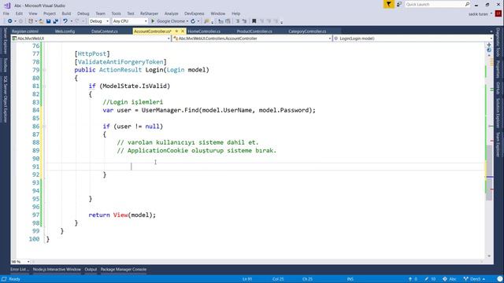
Task: Open the Team Explorer side tab
Action: [x=498, y=145]
